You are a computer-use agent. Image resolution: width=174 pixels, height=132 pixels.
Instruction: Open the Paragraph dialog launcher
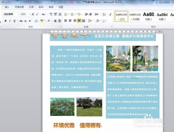point(112,27)
